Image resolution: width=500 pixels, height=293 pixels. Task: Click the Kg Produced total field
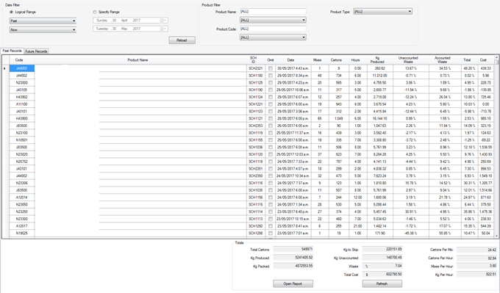point(293,258)
